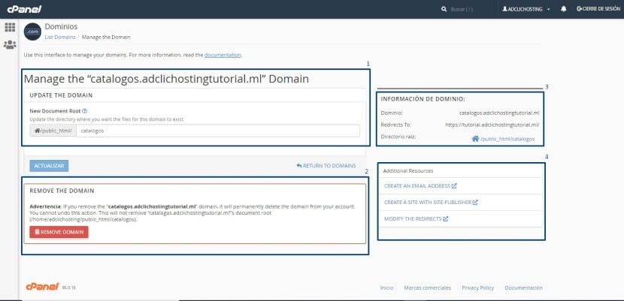Viewport: 624px width, 301px height.
Task: Open the Documentación footer link
Action: [523, 288]
